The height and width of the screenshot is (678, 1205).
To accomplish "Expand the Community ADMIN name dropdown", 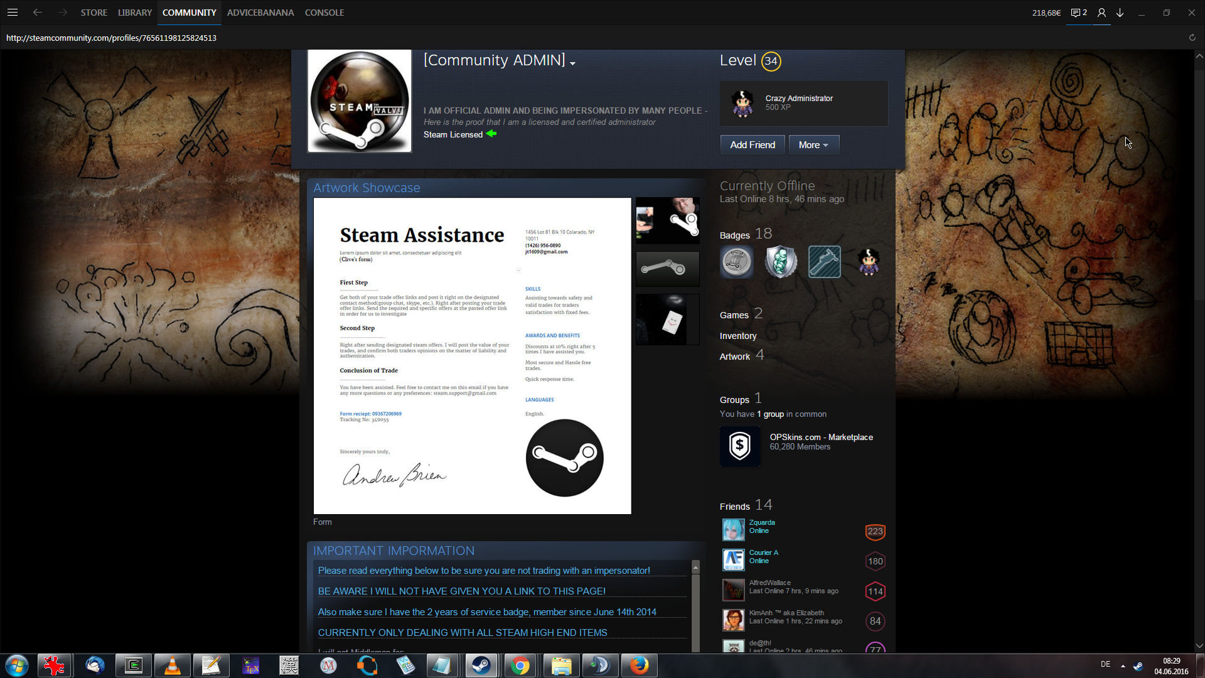I will 572,63.
